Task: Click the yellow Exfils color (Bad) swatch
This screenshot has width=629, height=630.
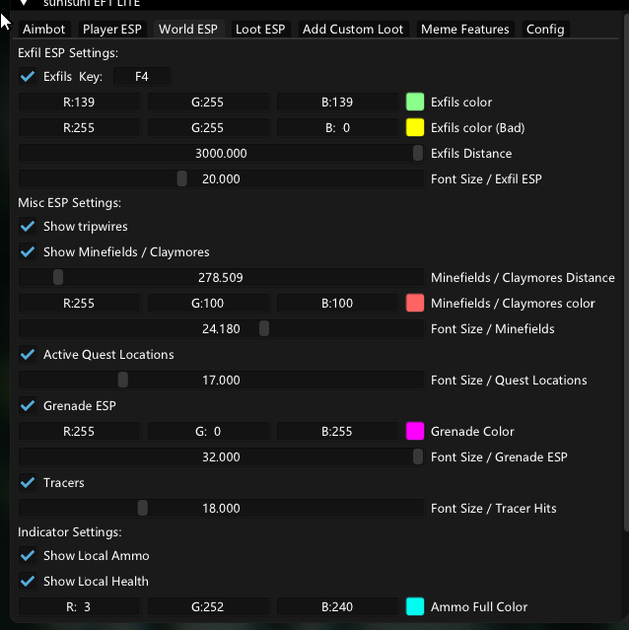Action: click(x=415, y=127)
